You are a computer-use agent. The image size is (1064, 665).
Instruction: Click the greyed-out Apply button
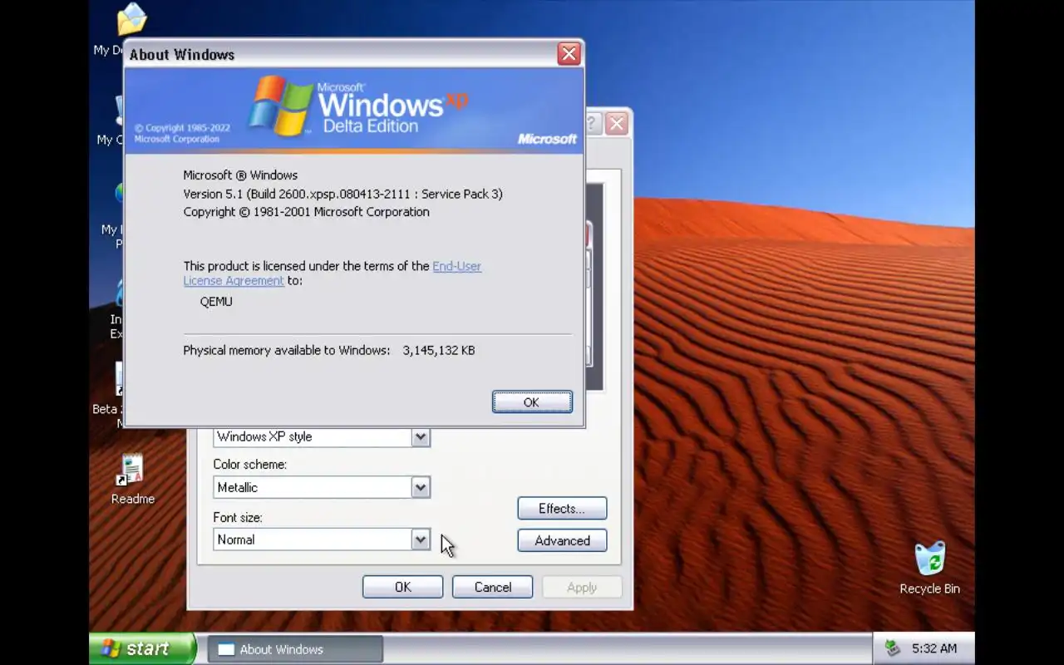point(582,587)
